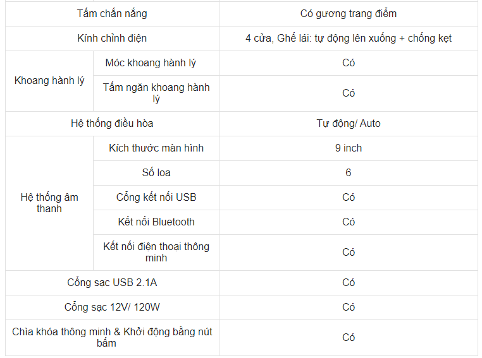This screenshot has height=358, width=482.
Task: Select the "Tự động/ Auto" value
Action: point(349,123)
